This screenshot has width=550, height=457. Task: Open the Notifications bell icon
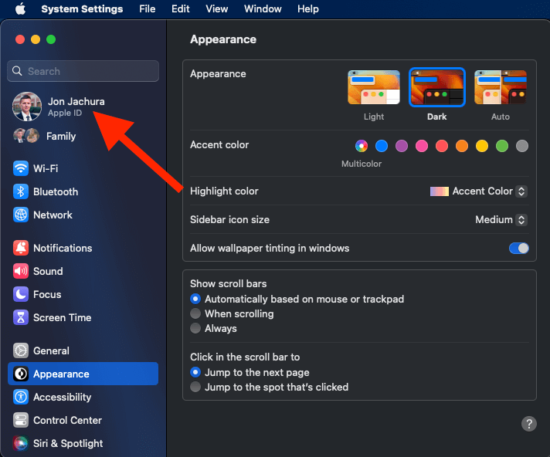click(x=21, y=248)
